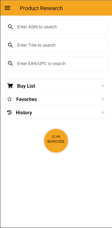
Task: Focus the Enter ASIN to search field
Action: tap(56, 27)
